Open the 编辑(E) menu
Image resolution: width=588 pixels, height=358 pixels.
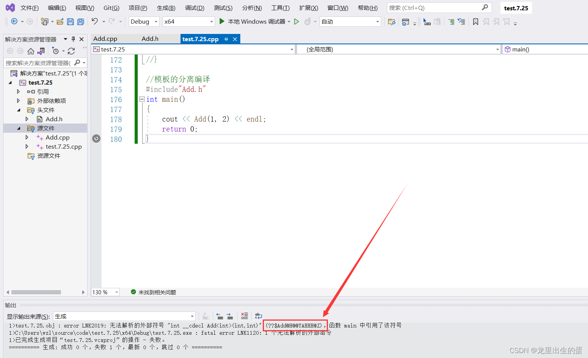coord(57,8)
